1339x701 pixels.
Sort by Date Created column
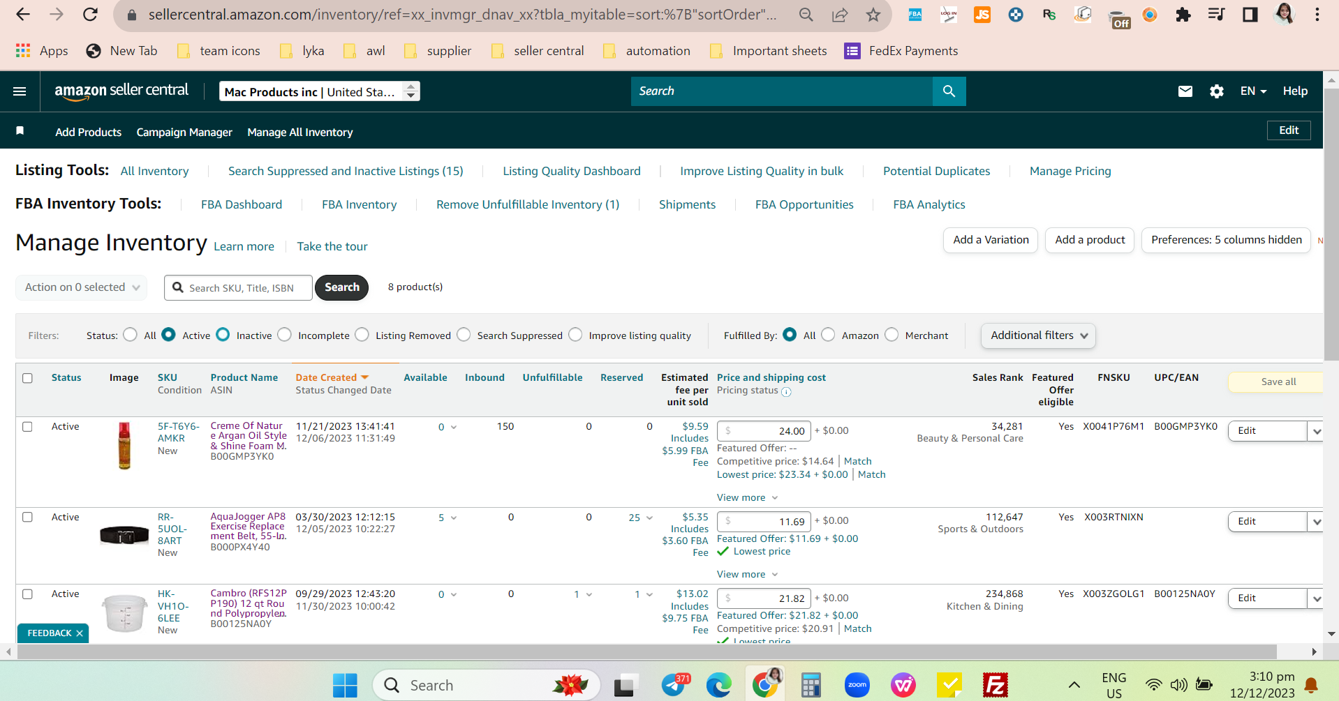[x=332, y=377]
